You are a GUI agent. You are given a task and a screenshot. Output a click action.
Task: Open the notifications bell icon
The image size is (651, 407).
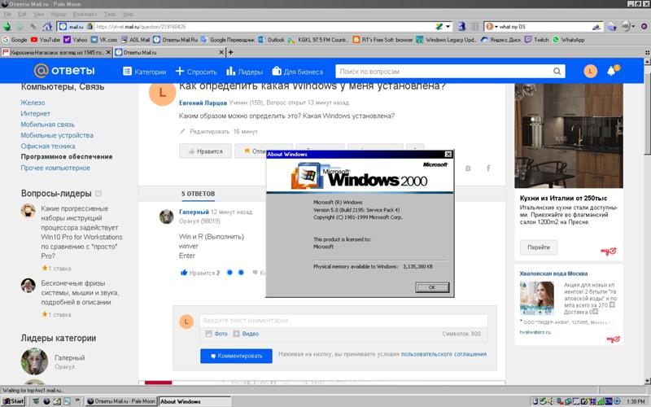[612, 71]
